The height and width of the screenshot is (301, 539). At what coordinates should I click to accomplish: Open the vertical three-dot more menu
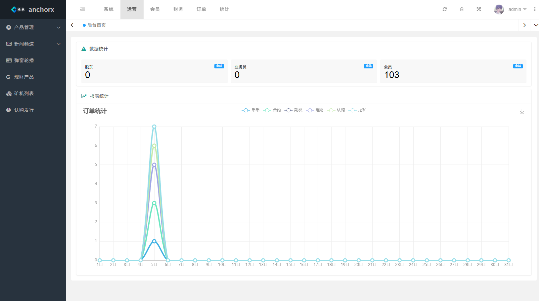click(x=534, y=10)
